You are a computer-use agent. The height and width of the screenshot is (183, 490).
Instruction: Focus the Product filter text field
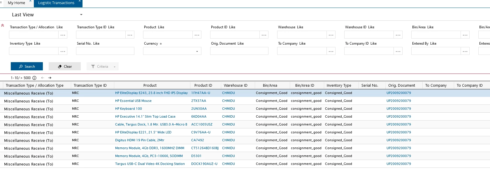(x=168, y=35)
